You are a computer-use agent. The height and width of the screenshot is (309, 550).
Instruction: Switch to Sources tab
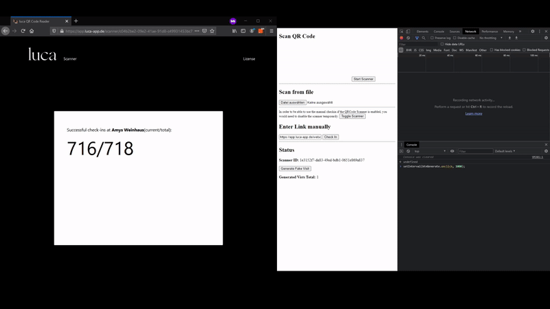[454, 32]
